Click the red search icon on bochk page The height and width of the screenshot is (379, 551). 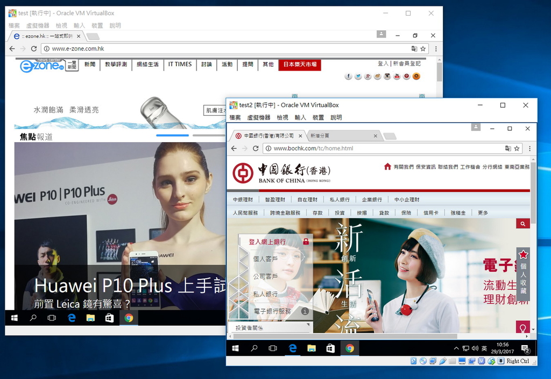[x=523, y=223]
